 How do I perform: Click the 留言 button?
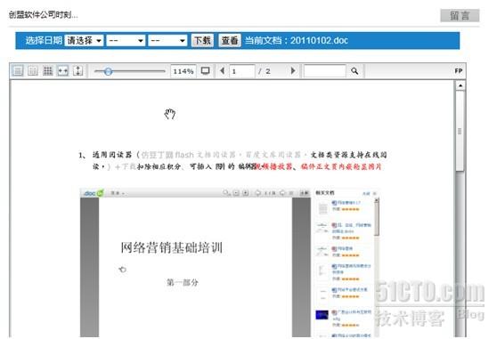460,15
